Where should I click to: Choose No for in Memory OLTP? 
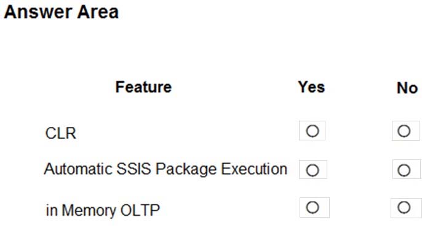(x=404, y=207)
